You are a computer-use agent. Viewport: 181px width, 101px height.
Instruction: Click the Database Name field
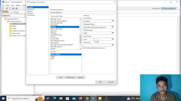click(97, 27)
